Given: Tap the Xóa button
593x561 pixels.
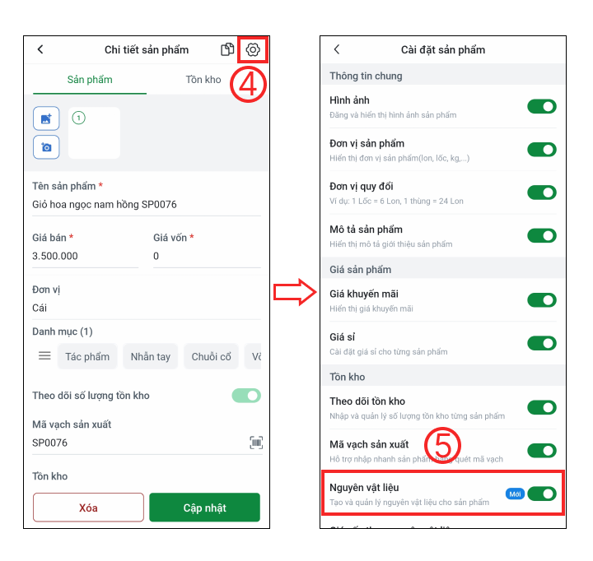Looking at the screenshot, I should (x=88, y=508).
